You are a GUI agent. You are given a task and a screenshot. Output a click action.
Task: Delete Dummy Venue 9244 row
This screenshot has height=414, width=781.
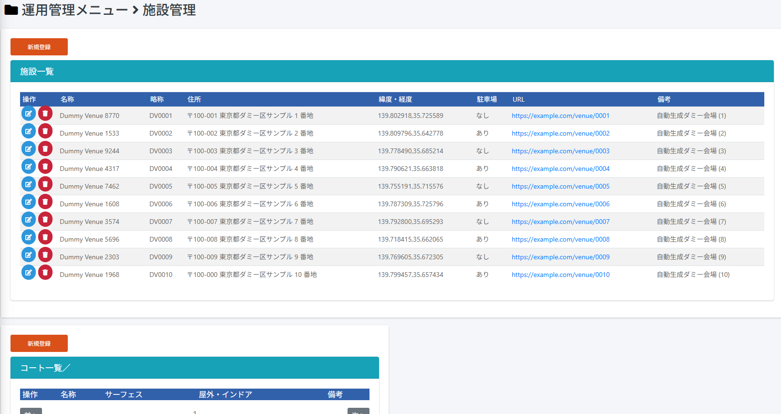coord(45,149)
